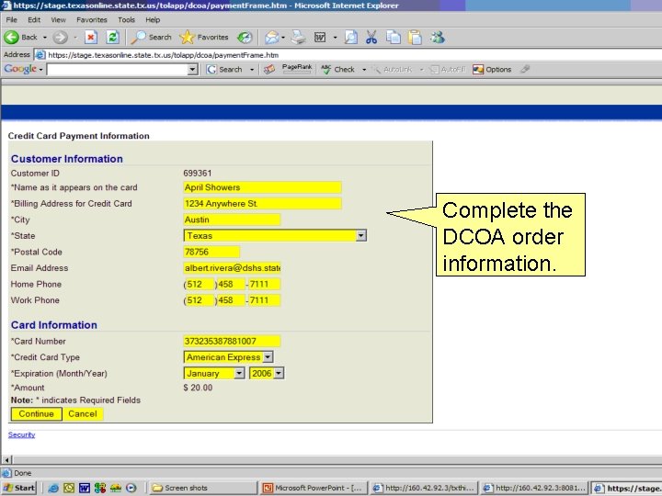Click the Google toolbar Search button
This screenshot has height=496, width=662.
click(225, 69)
